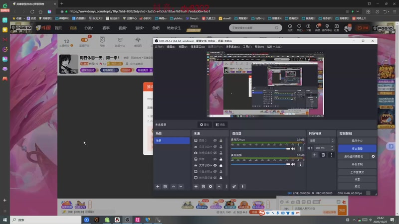
Task: Go to Douyu 赛事 nav tab
Action: (x=106, y=28)
